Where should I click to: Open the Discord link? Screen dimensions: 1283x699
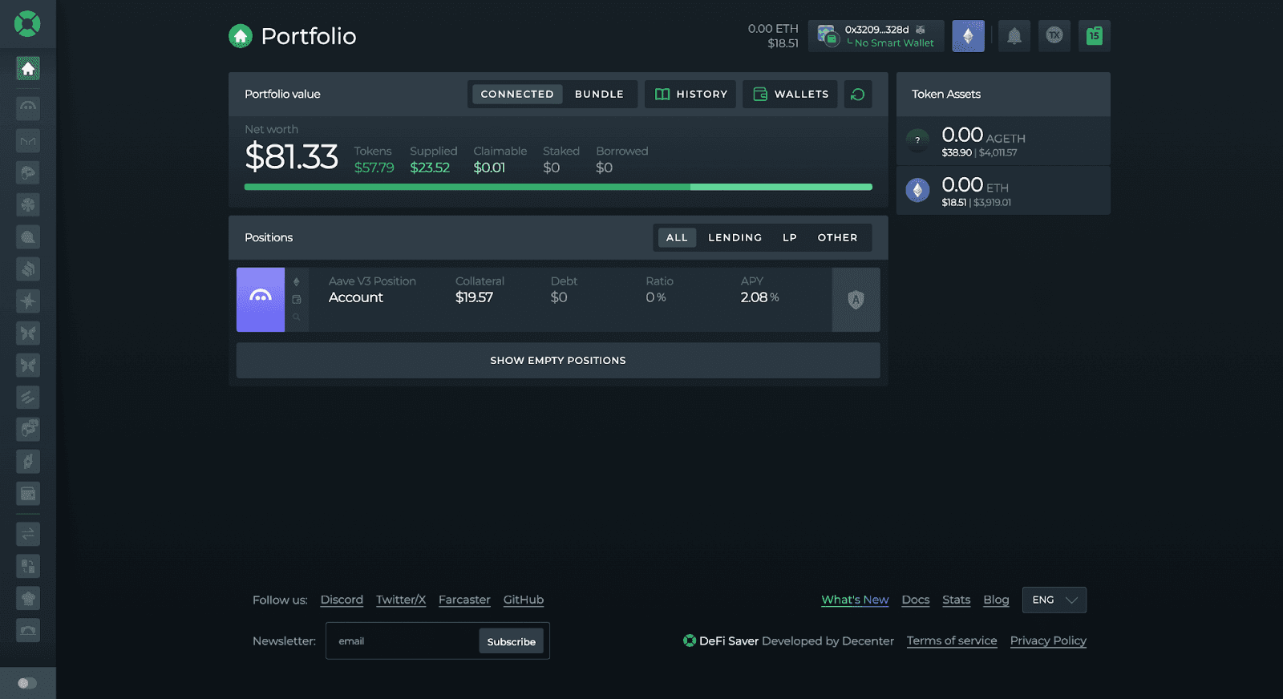click(342, 600)
